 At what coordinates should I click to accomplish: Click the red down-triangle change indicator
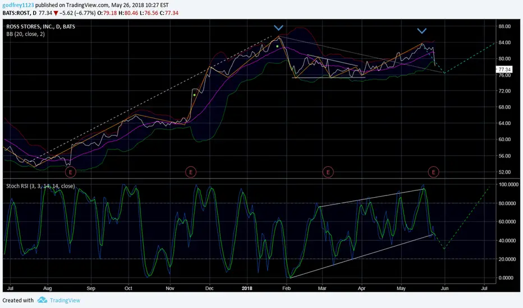(56, 13)
